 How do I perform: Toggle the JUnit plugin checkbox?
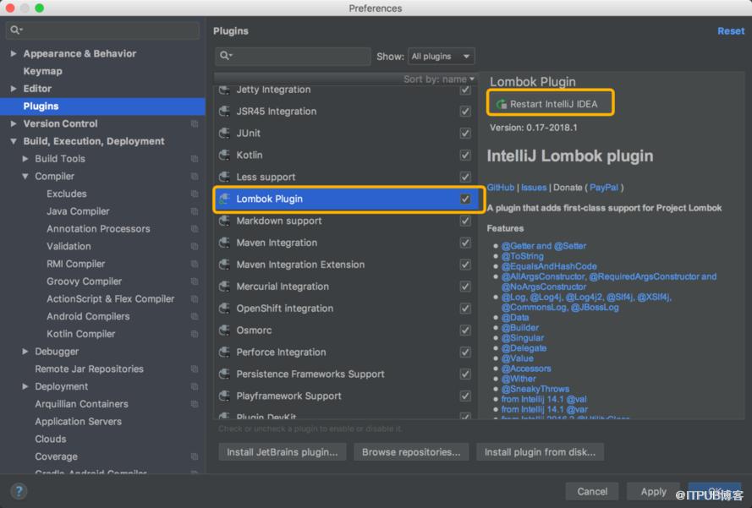click(465, 134)
